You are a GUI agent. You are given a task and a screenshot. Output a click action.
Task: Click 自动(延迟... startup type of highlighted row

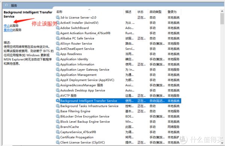pyautogui.click(x=157, y=100)
